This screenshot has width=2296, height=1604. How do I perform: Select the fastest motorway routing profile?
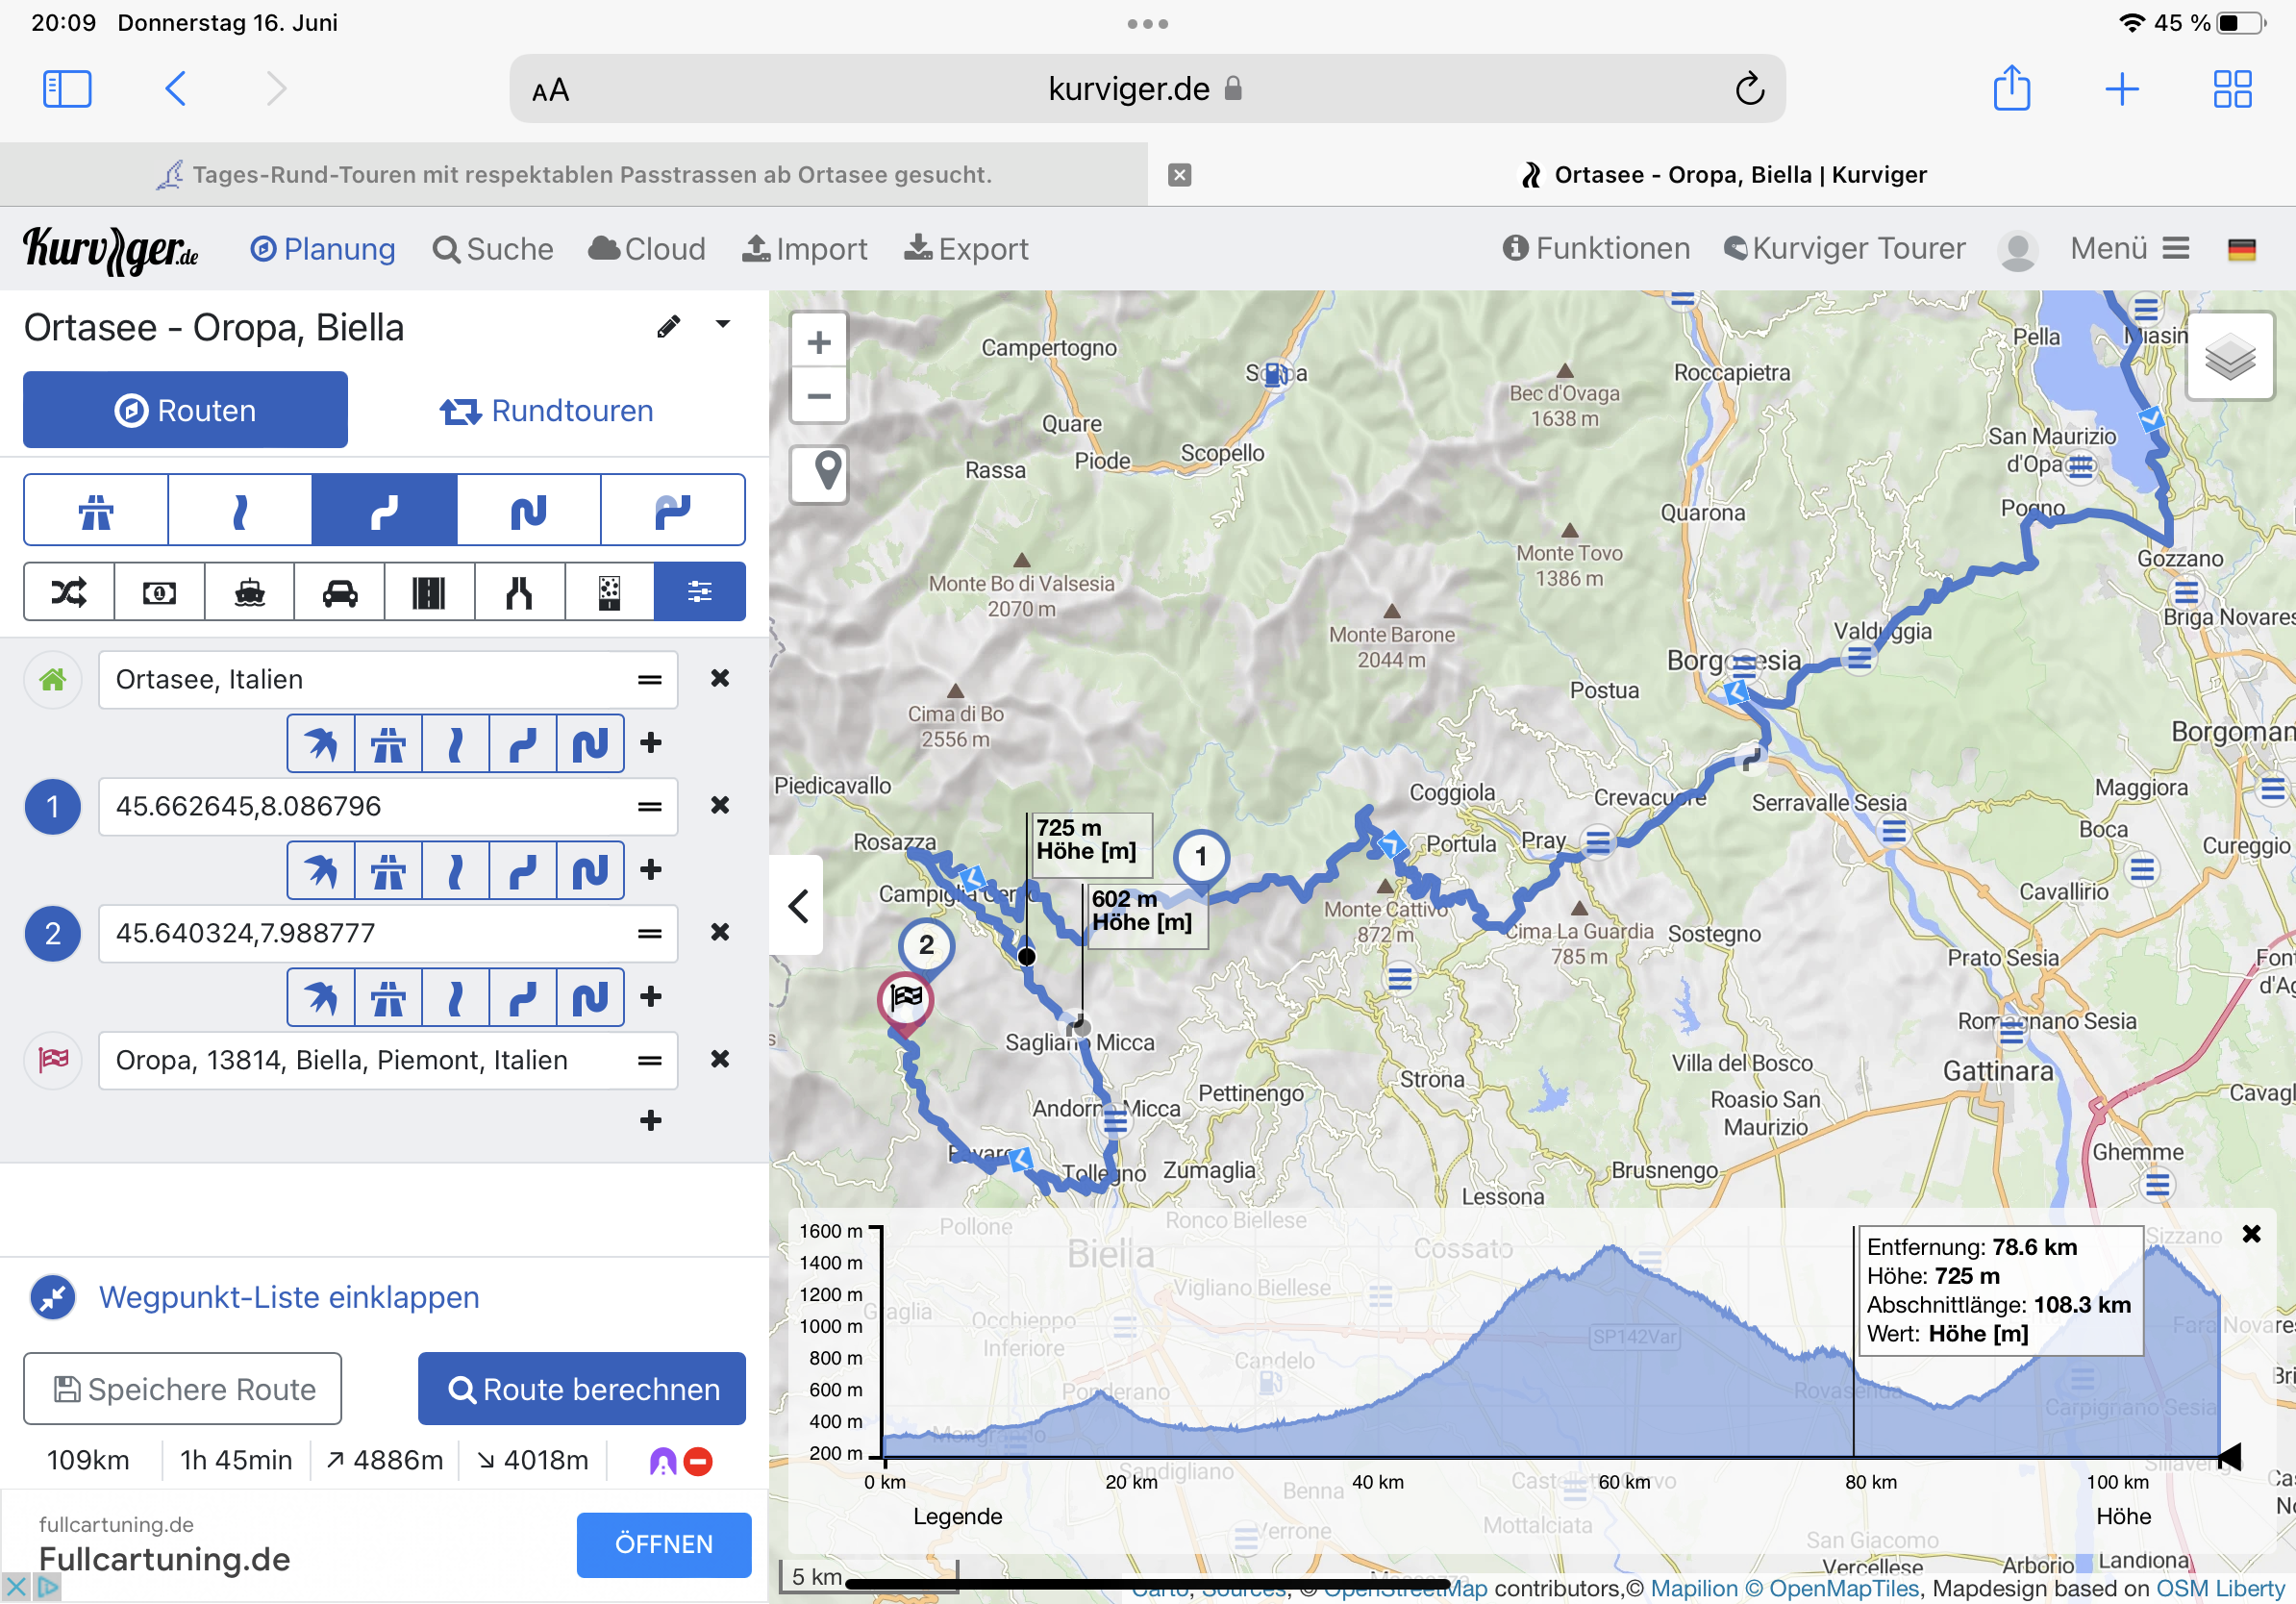pyautogui.click(x=96, y=511)
